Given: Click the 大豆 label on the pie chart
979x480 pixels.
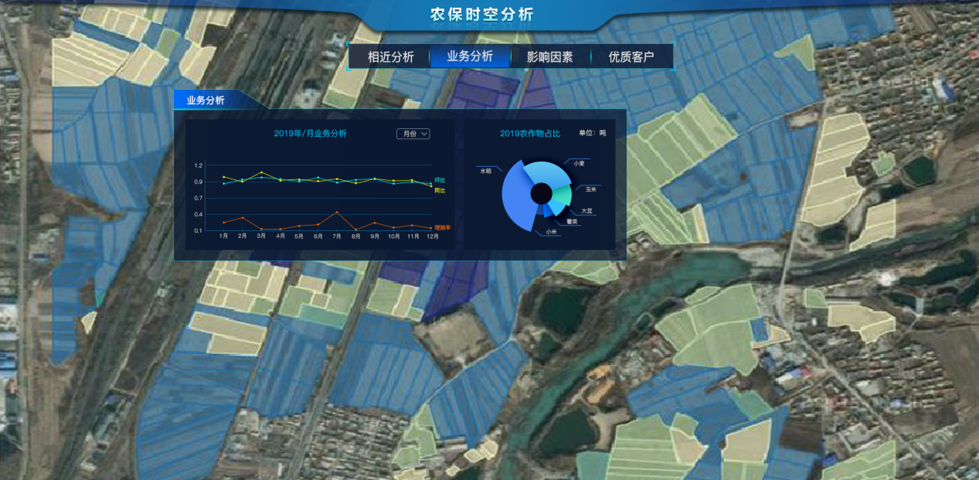Looking at the screenshot, I should 586,210.
